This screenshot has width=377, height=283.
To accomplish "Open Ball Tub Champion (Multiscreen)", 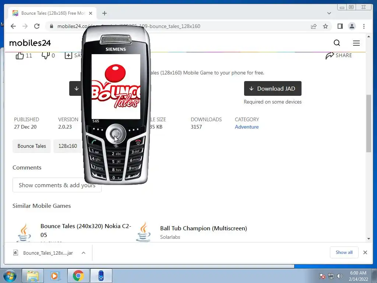I will [203, 228].
